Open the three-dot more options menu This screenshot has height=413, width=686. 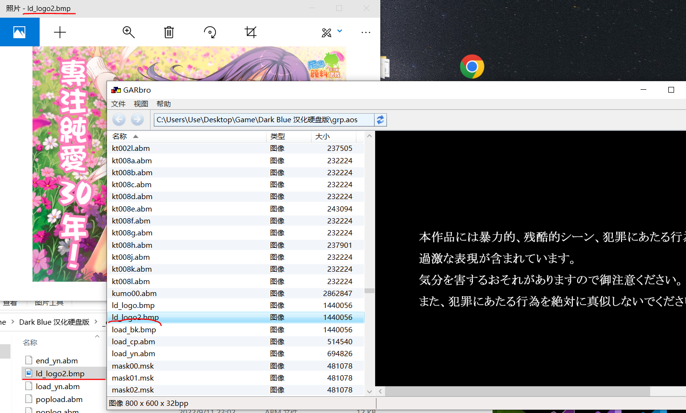[x=366, y=32]
